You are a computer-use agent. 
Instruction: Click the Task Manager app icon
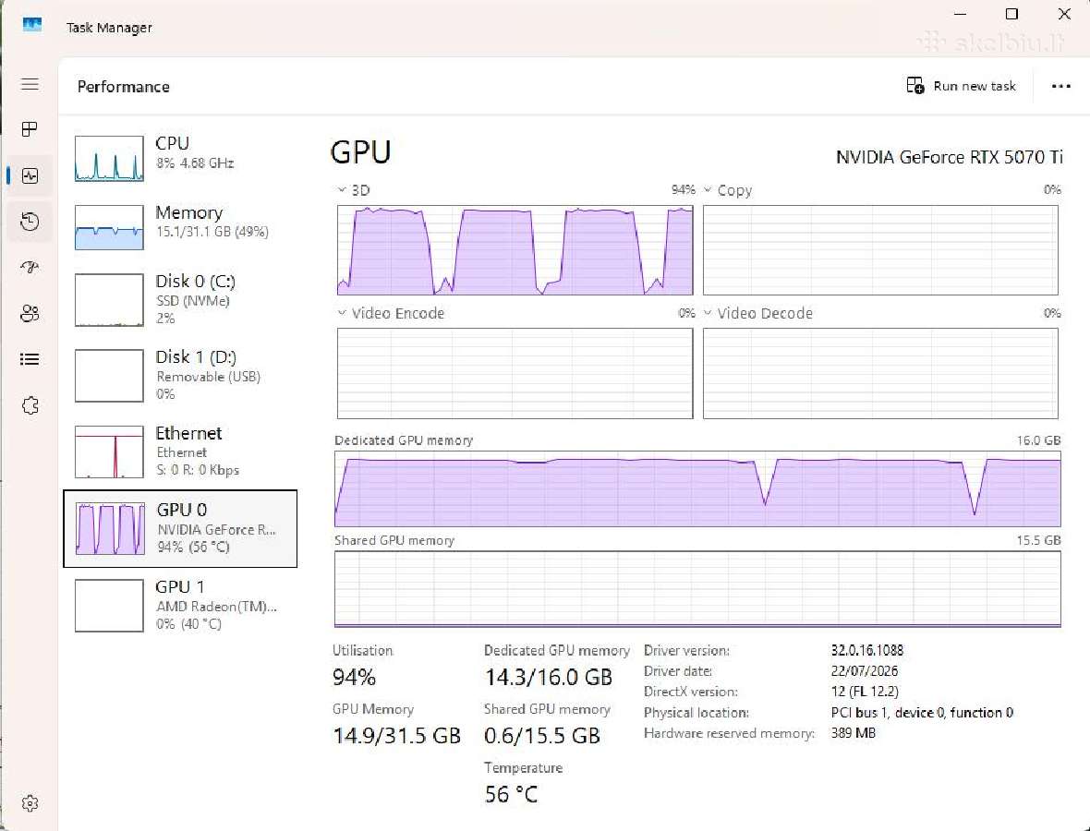32,26
